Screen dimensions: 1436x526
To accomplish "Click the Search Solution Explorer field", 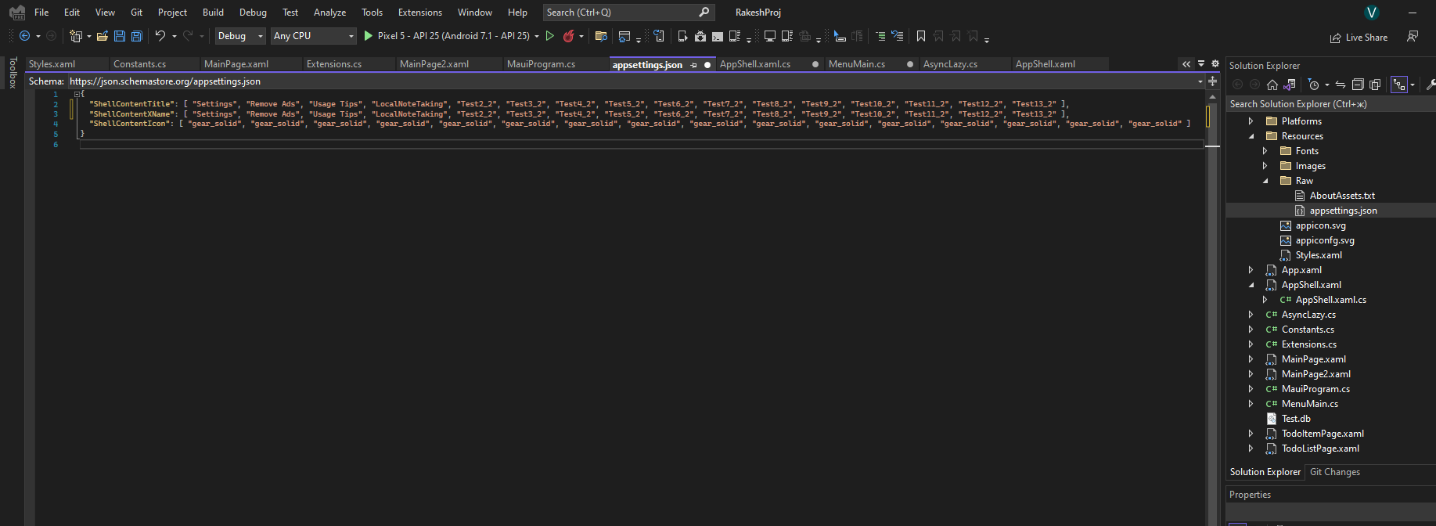I will point(1330,104).
